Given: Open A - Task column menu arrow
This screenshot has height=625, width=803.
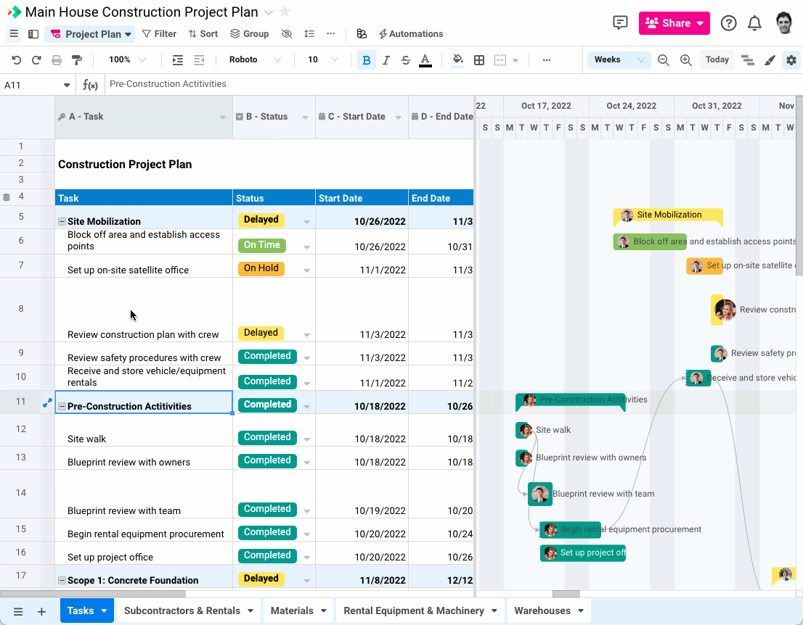Looking at the screenshot, I should click(223, 117).
